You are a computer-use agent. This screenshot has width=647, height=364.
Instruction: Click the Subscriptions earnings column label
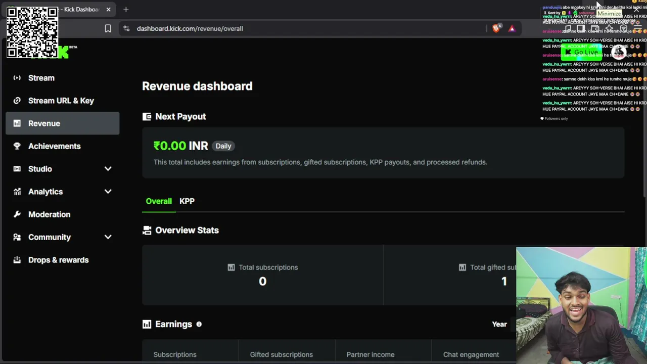click(x=175, y=355)
